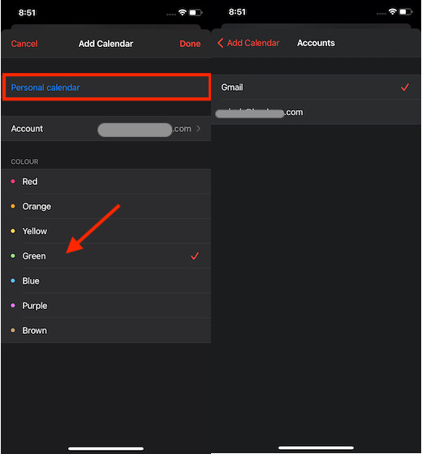Select the Gmail account entry
The height and width of the screenshot is (454, 422).
point(316,88)
